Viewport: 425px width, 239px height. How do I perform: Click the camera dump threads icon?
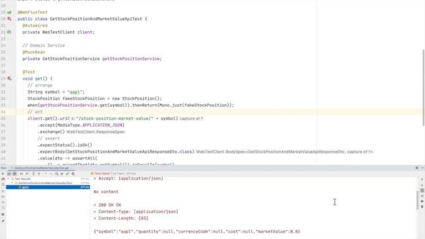point(3,197)
